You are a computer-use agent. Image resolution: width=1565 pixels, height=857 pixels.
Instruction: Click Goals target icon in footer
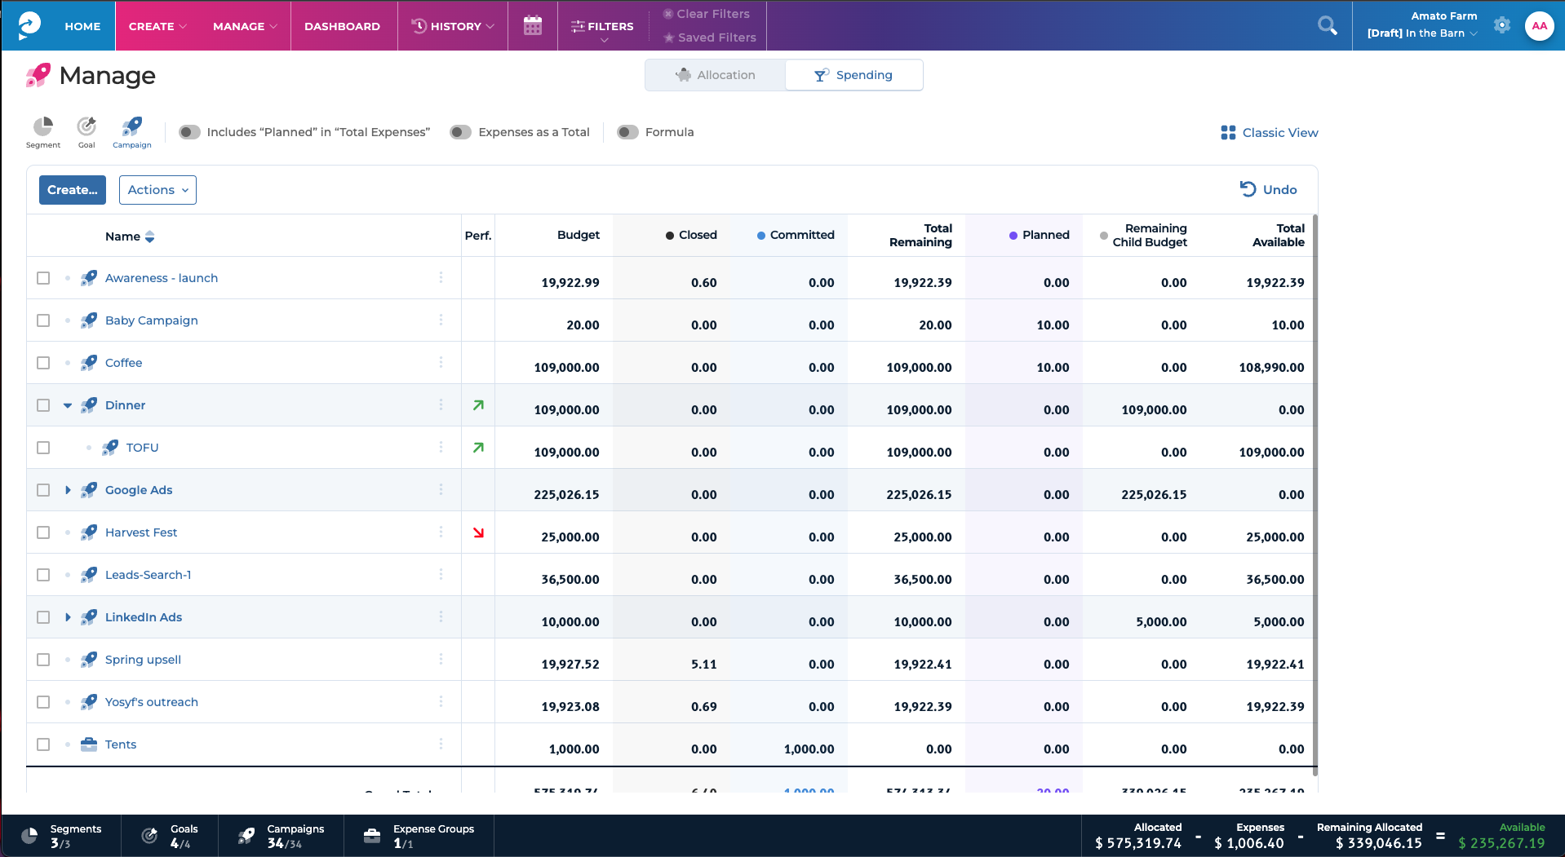click(x=149, y=836)
